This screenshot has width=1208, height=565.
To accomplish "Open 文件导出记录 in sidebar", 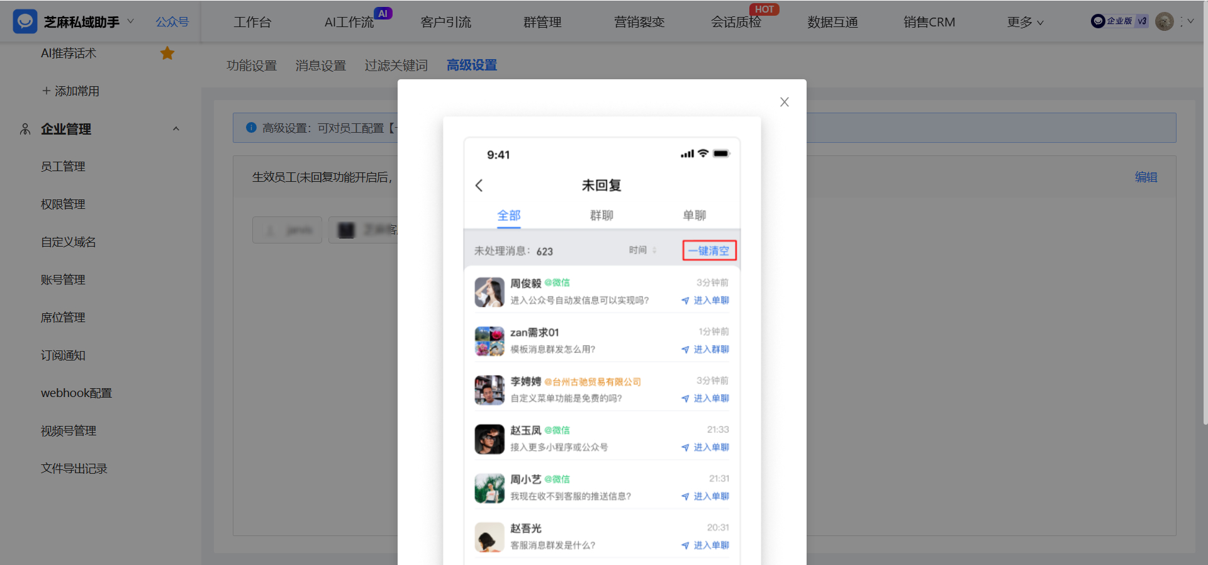I will [x=74, y=469].
